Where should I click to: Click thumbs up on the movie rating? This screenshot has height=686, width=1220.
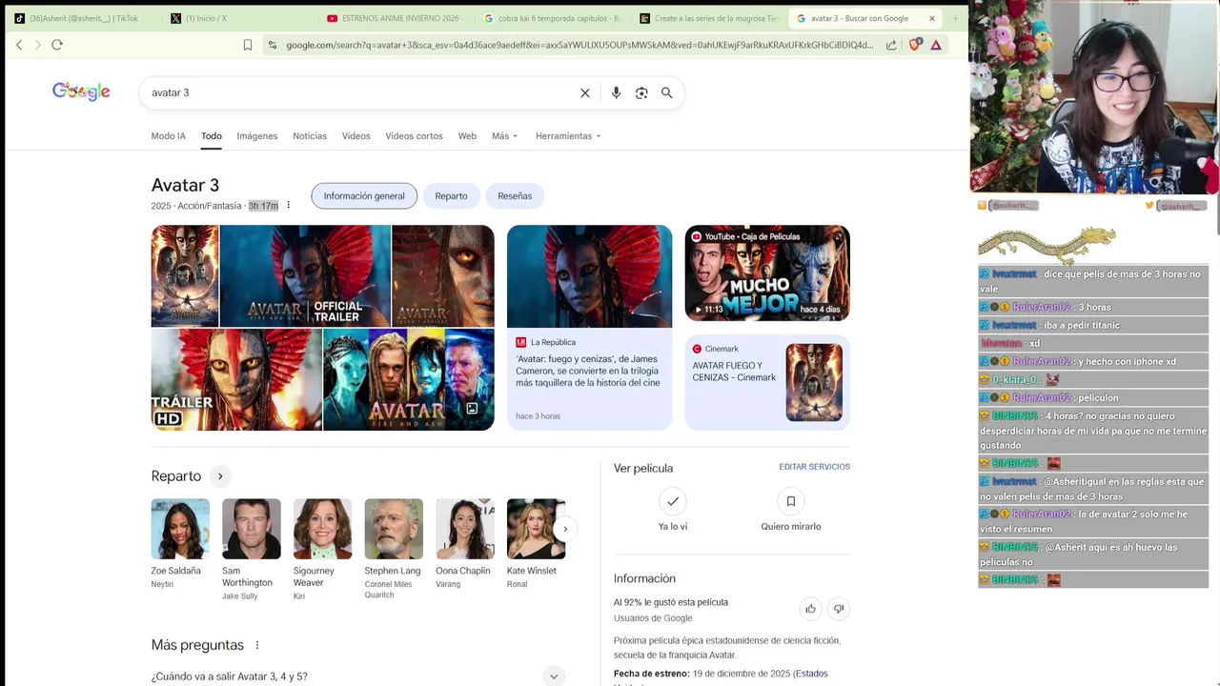[x=810, y=609]
